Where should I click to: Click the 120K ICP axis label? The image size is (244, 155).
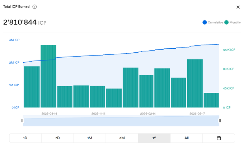(x=229, y=50)
